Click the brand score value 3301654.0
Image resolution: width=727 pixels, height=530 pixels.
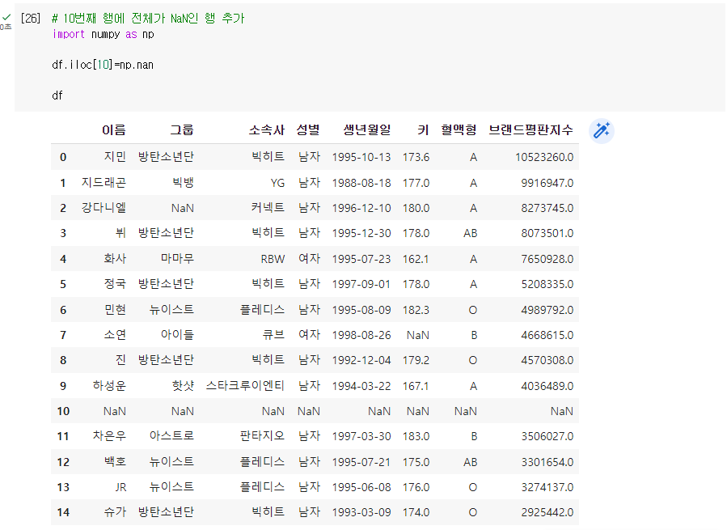pos(547,462)
